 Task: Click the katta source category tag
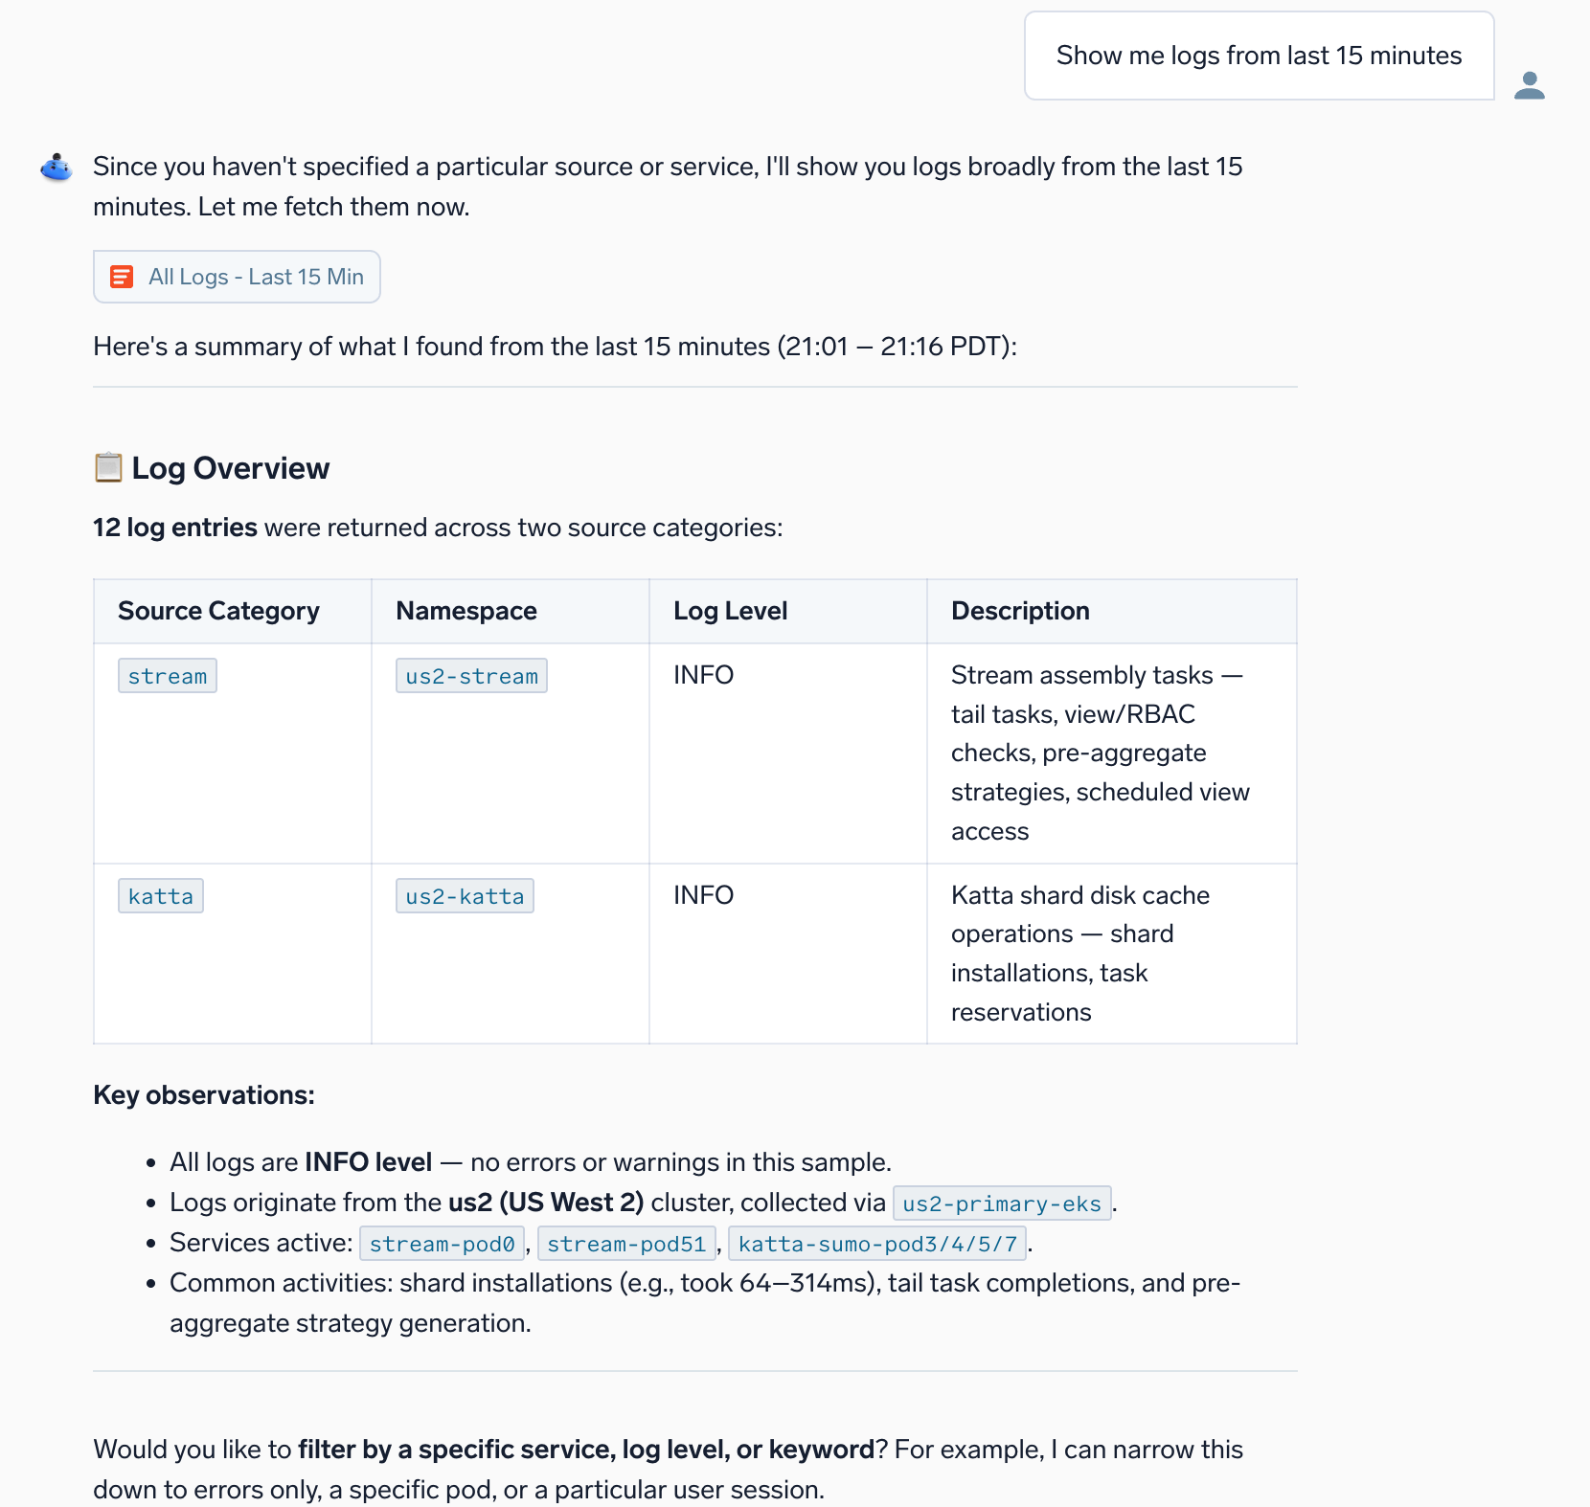pos(161,896)
